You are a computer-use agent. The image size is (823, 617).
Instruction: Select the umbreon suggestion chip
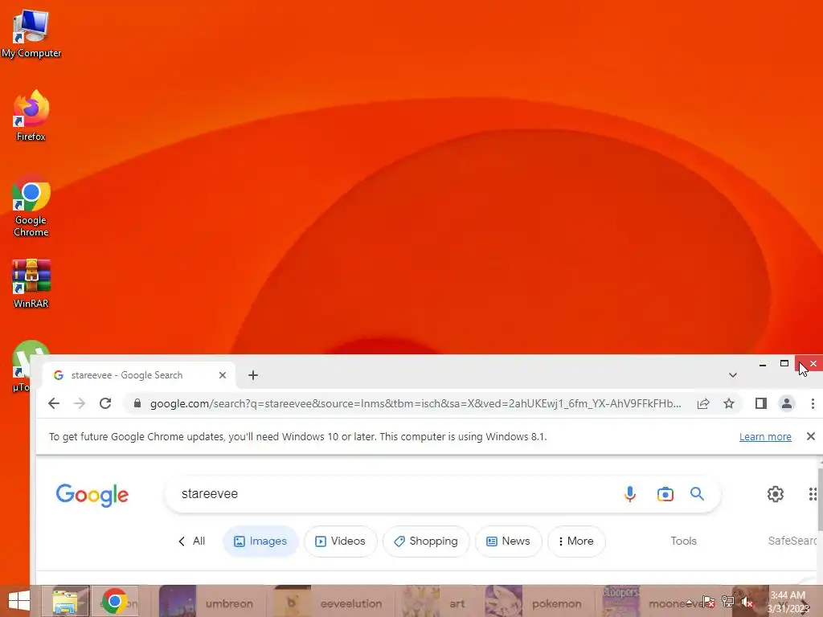[211, 601]
